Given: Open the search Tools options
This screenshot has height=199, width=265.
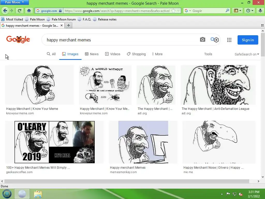Looking at the screenshot, I should (208, 54).
